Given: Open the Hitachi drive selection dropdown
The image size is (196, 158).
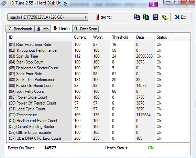Looking at the screenshot, I should point(48,17).
